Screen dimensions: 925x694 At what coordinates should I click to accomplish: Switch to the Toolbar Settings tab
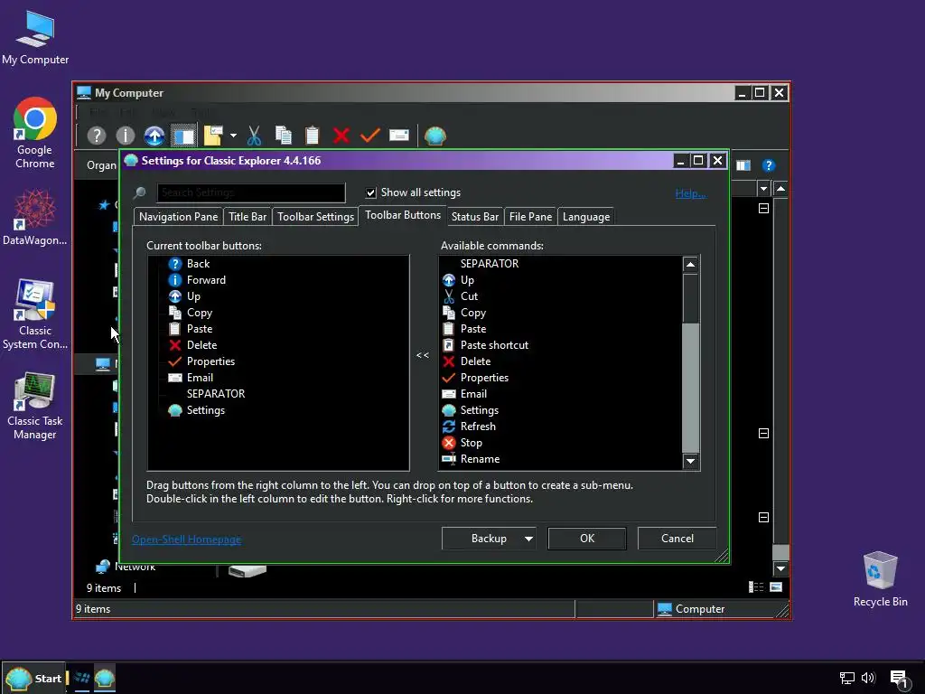315,217
